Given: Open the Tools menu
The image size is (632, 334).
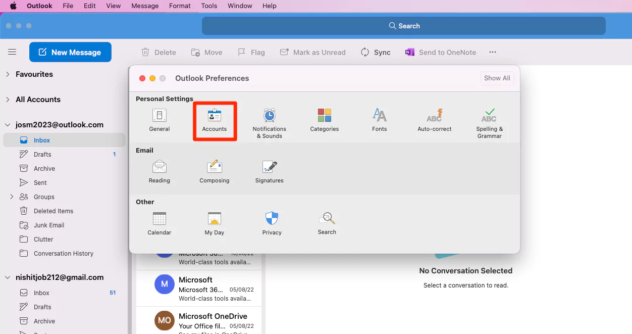Looking at the screenshot, I should click(x=209, y=6).
